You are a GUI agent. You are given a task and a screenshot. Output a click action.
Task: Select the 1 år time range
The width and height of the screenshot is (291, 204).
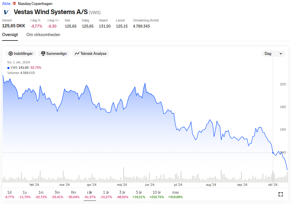coord(106,195)
